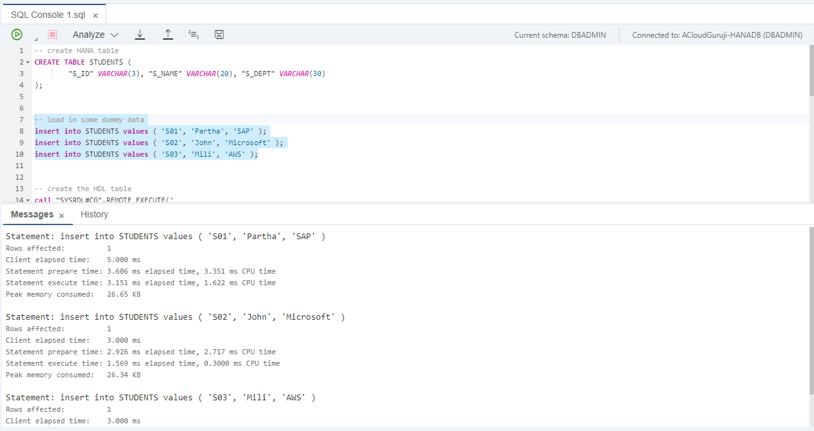Click the download (arrow down) toolbar icon
Screen dimensions: 814x431
140,35
